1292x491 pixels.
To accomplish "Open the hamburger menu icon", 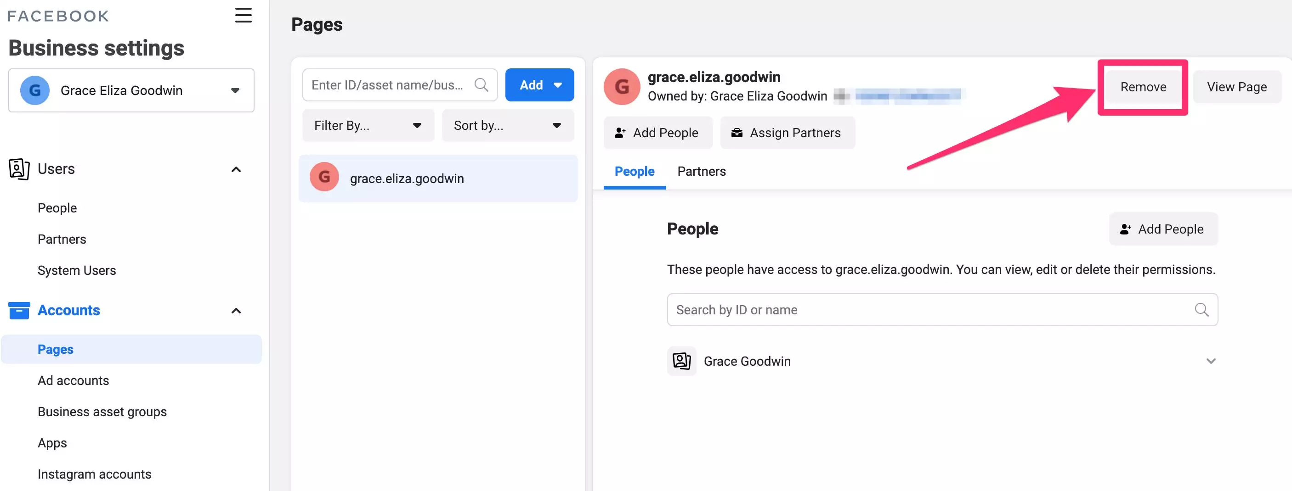I will point(243,15).
